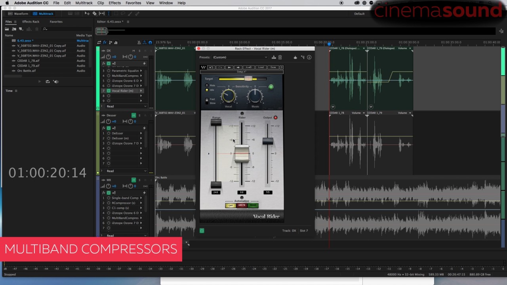Image resolution: width=507 pixels, height=285 pixels.
Task: Select the Razor tool in toolbar
Action: 95,13
